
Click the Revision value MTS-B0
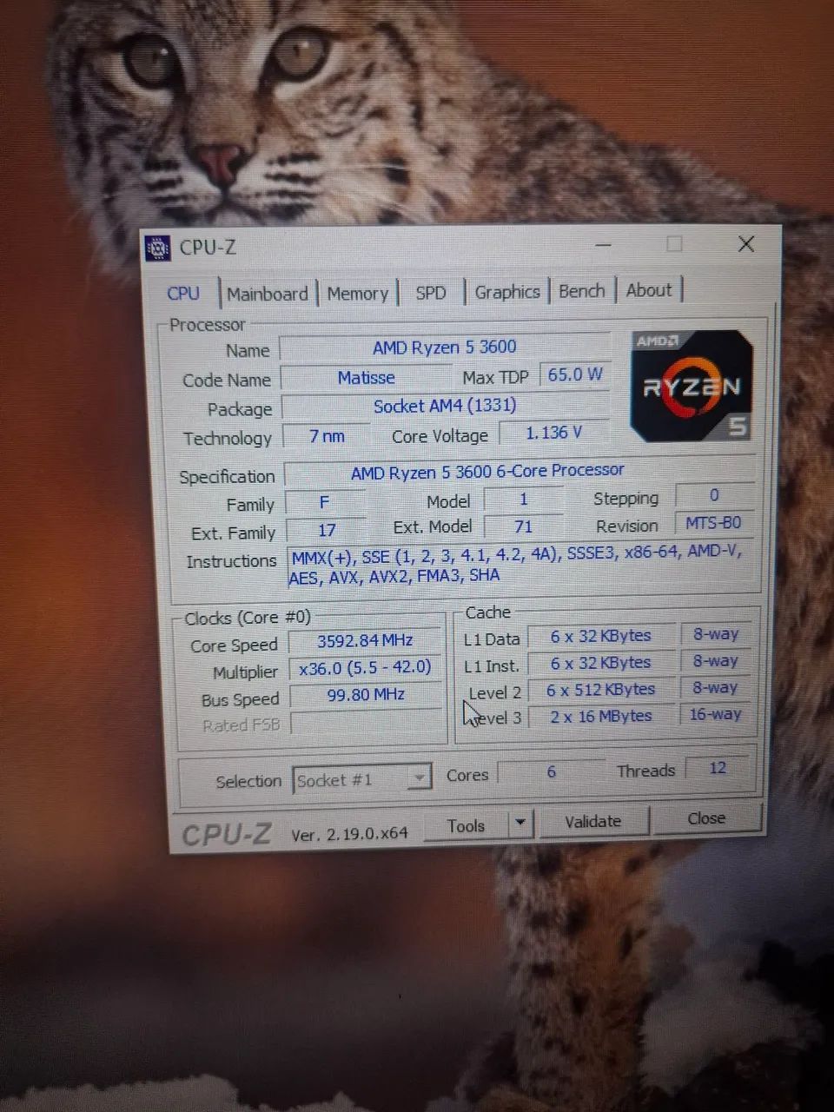(713, 523)
